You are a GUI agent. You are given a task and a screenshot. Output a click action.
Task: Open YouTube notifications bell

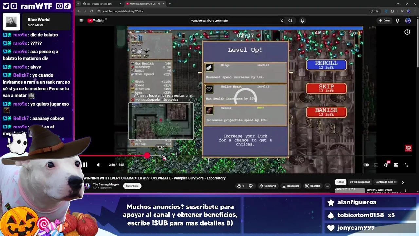click(397, 21)
